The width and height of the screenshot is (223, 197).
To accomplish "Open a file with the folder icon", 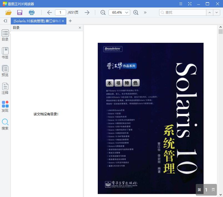I will coord(9,13).
